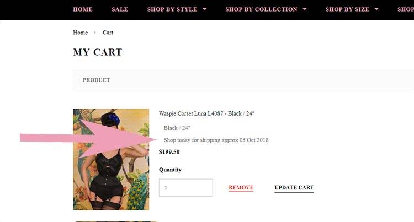Remove the corset from the cart
Screen dimensions: 414x222
[x=241, y=188]
